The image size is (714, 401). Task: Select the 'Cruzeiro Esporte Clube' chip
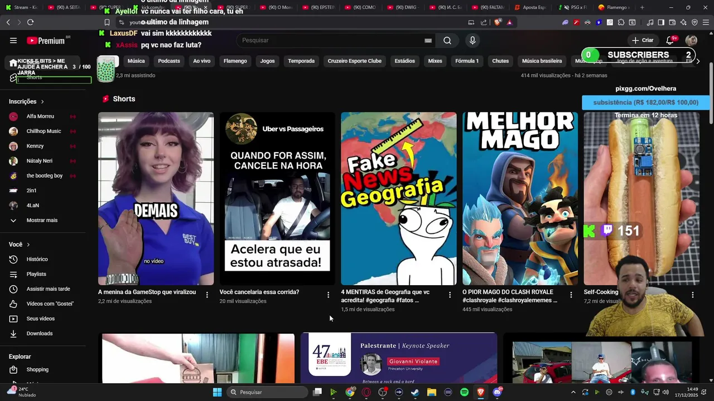[355, 61]
